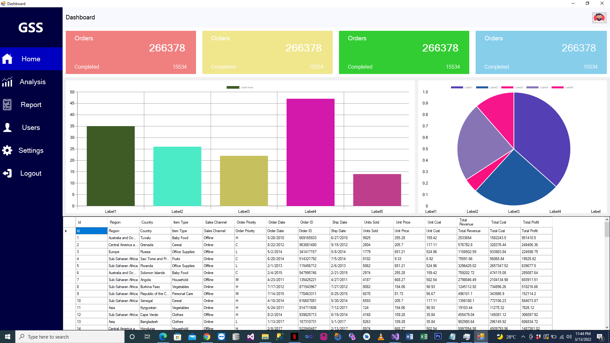Viewport: 610px width, 343px height.
Task: Toggle Label2 legend swatch in pie chart
Action: pyautogui.click(x=482, y=87)
